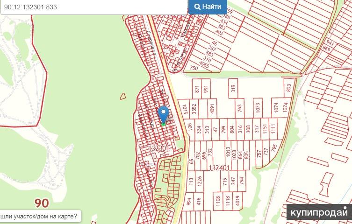Select land parcel numbered 750
352x224 pixels.
pos(194,68)
